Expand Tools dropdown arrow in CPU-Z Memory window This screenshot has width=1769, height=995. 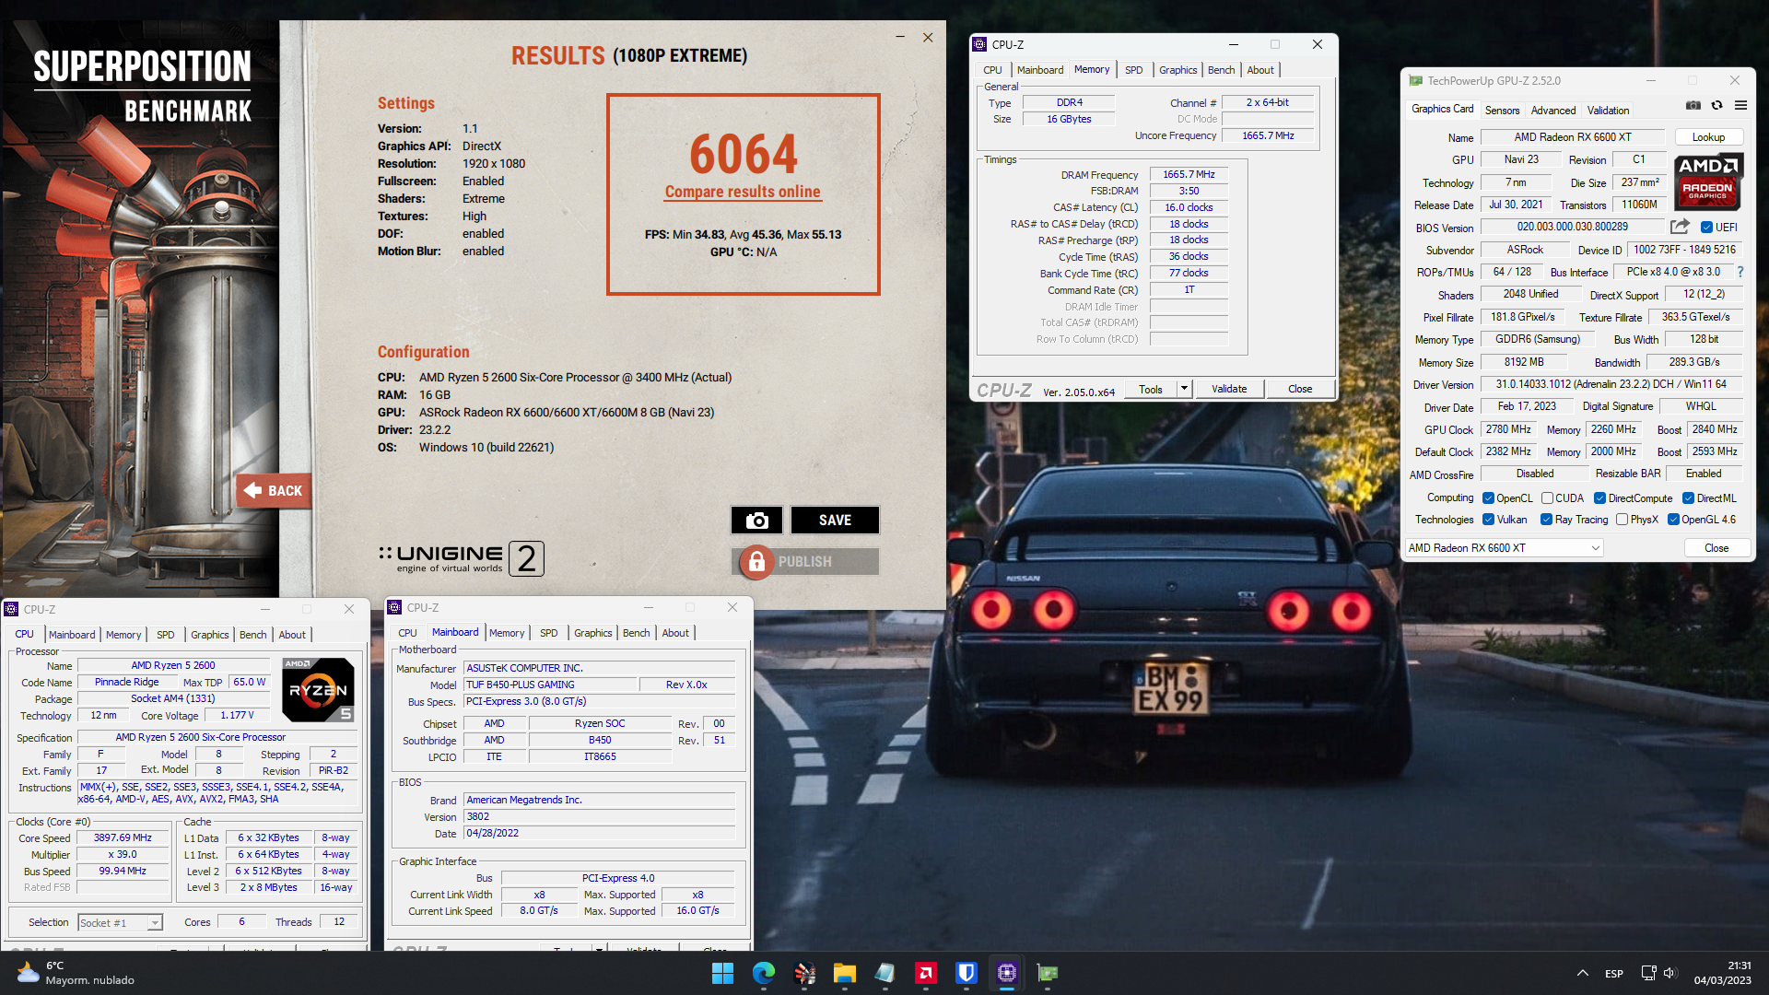(x=1184, y=389)
